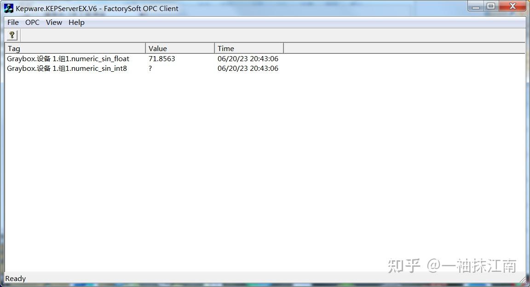This screenshot has width=530, height=287.
Task: Click the Help question mark toolbar icon
Action: coord(12,34)
